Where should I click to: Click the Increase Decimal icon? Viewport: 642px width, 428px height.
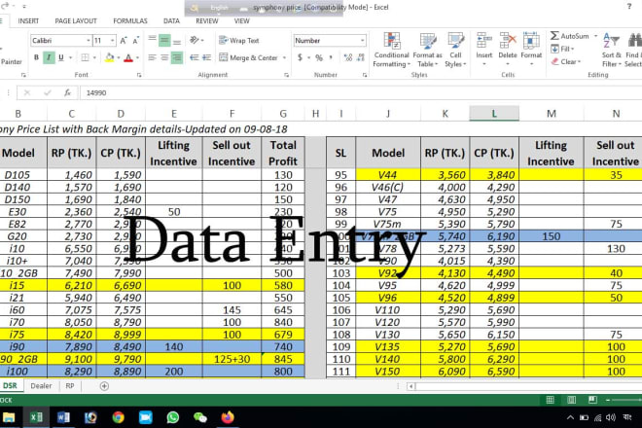click(348, 57)
